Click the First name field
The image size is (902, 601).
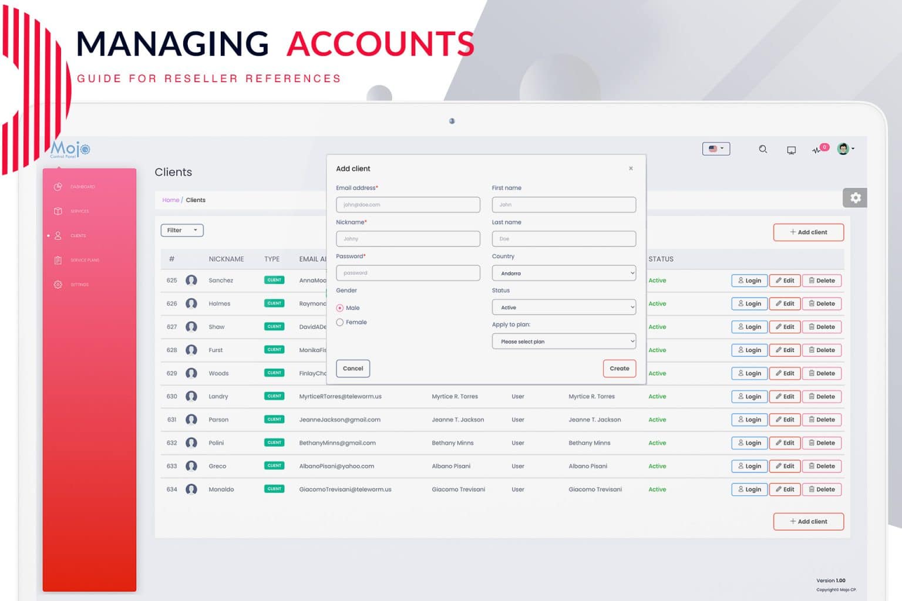point(564,205)
